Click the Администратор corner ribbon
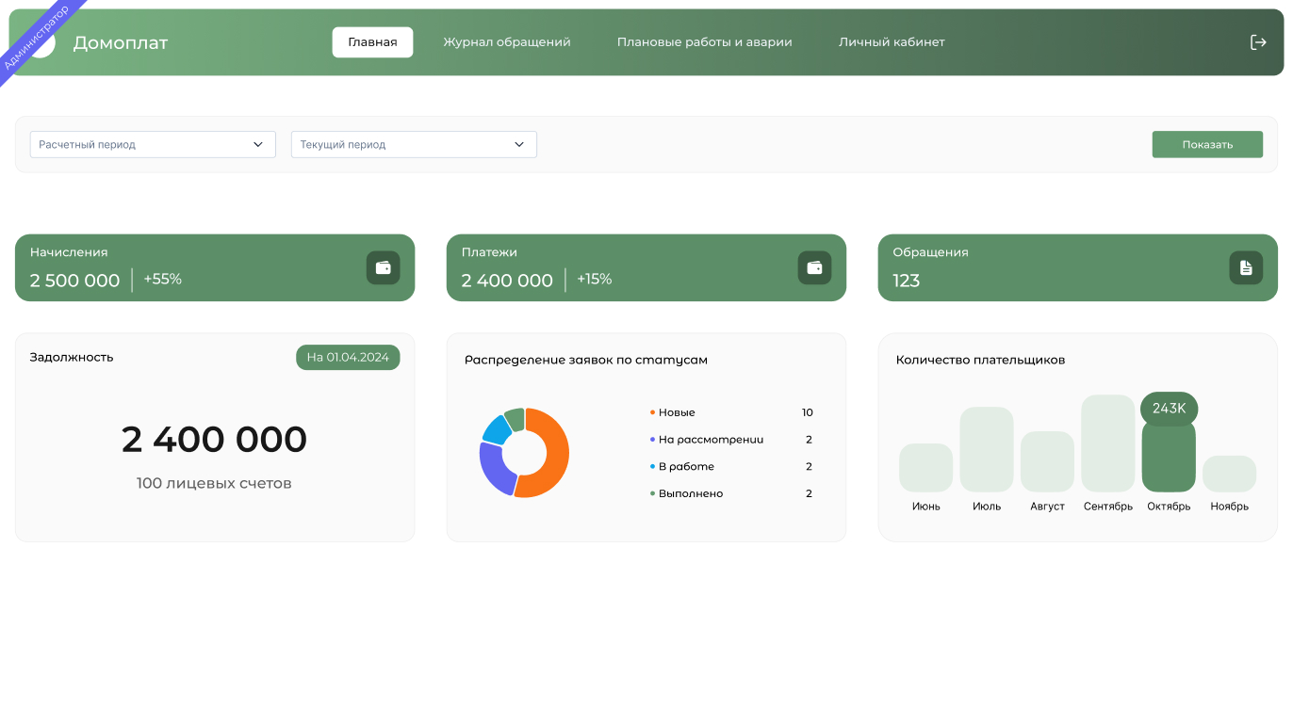1293x725 pixels. [x=36, y=38]
